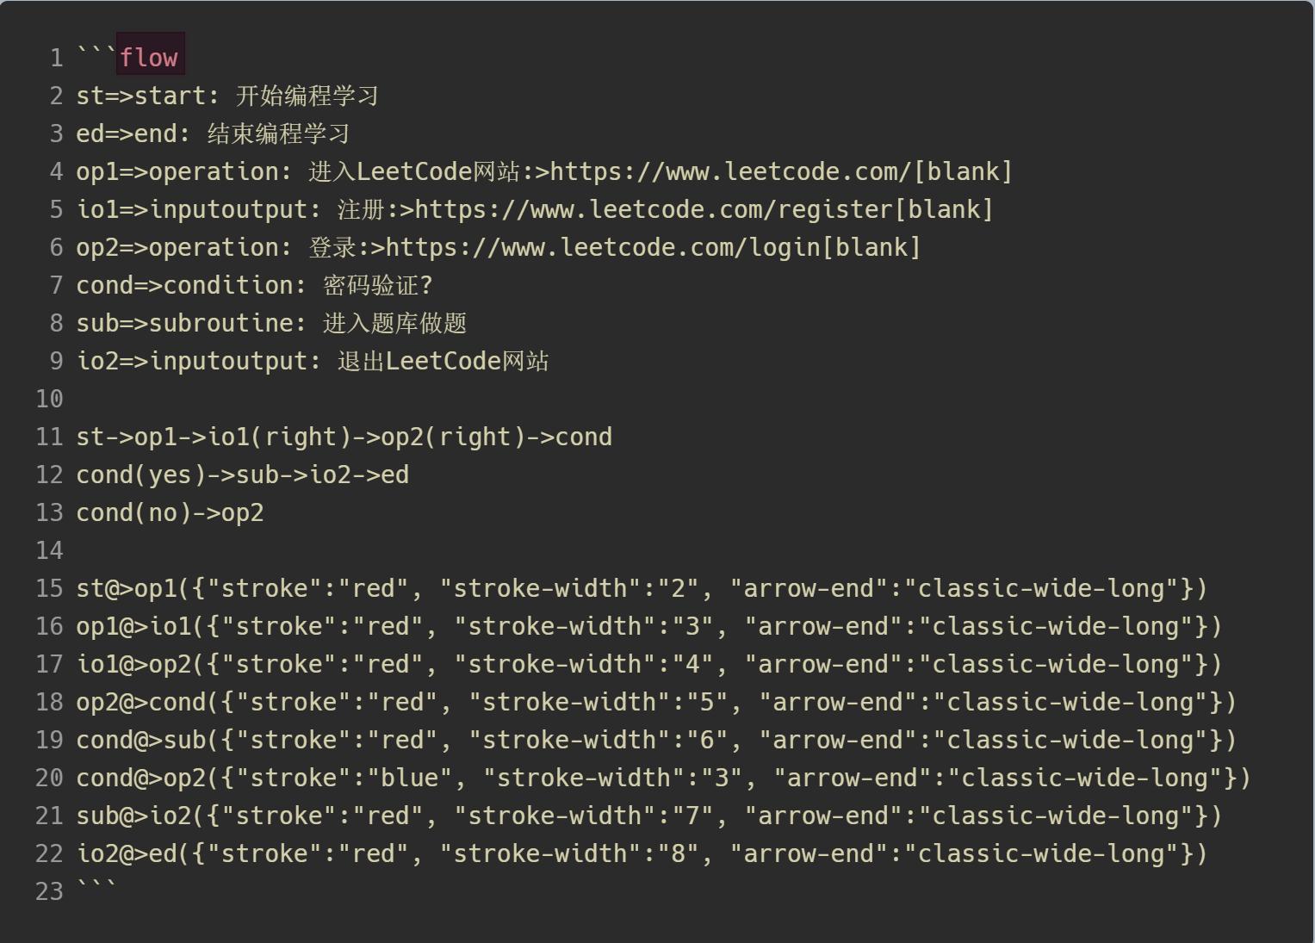This screenshot has width=1315, height=943.
Task: Click "io2@>ed" at start of line 22
Action: tap(126, 853)
